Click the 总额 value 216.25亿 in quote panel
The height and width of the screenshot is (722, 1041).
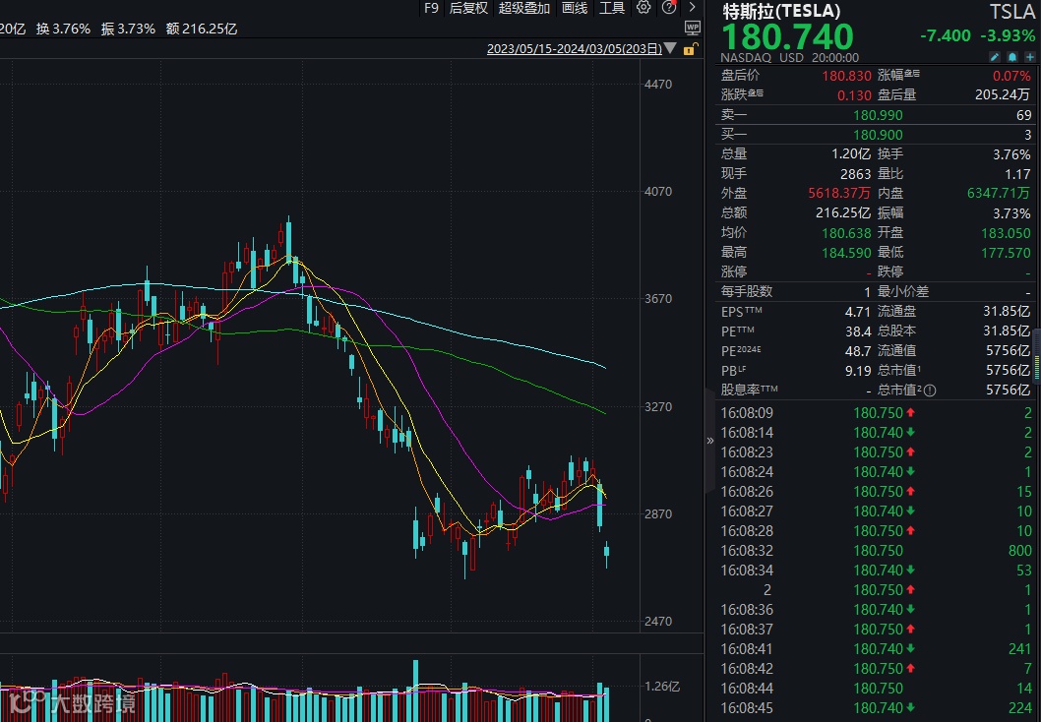(843, 213)
